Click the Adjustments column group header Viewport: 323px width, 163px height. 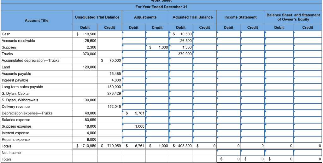145,17
